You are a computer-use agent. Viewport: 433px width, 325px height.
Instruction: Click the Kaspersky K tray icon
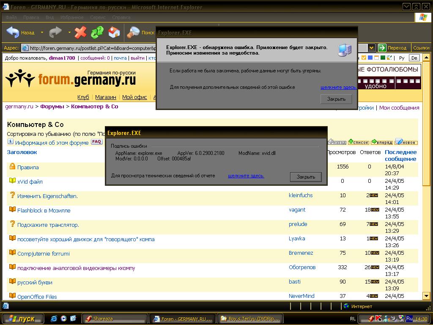point(378,319)
